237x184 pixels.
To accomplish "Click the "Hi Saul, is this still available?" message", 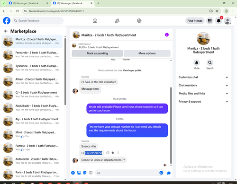I will click(x=99, y=82).
